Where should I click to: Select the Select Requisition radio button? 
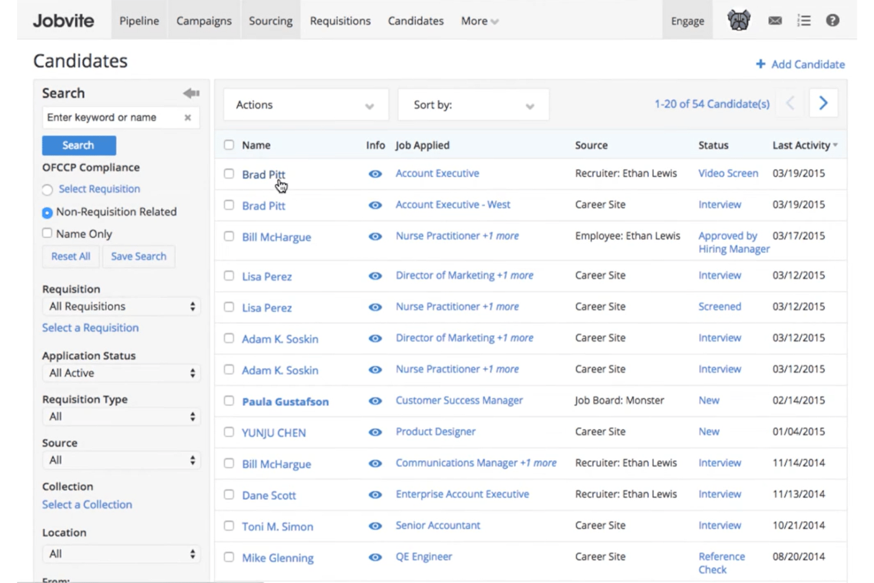(x=47, y=190)
